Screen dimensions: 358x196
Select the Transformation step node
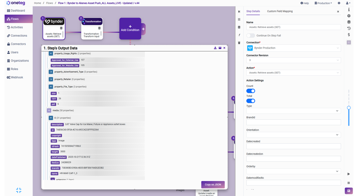92,29
